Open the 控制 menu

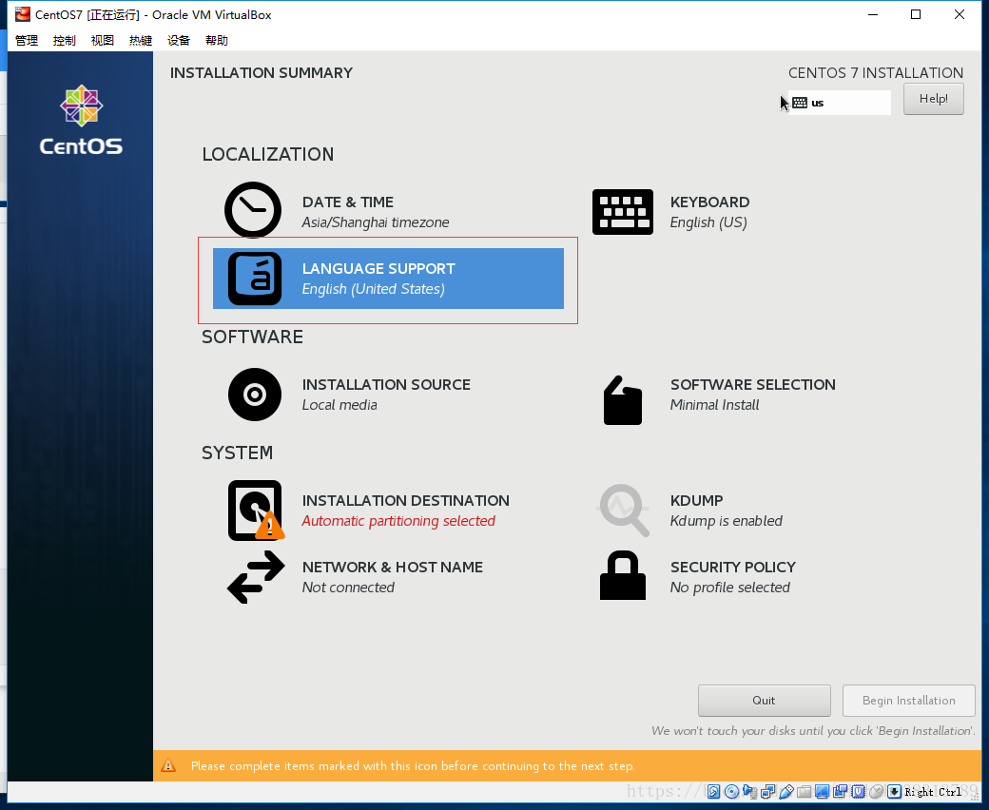pos(65,40)
